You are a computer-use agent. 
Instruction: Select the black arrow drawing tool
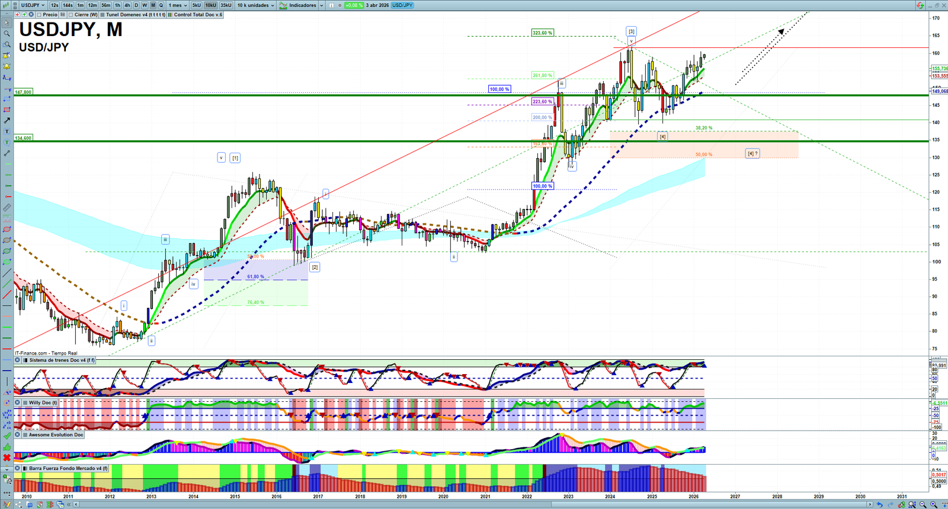(7, 121)
